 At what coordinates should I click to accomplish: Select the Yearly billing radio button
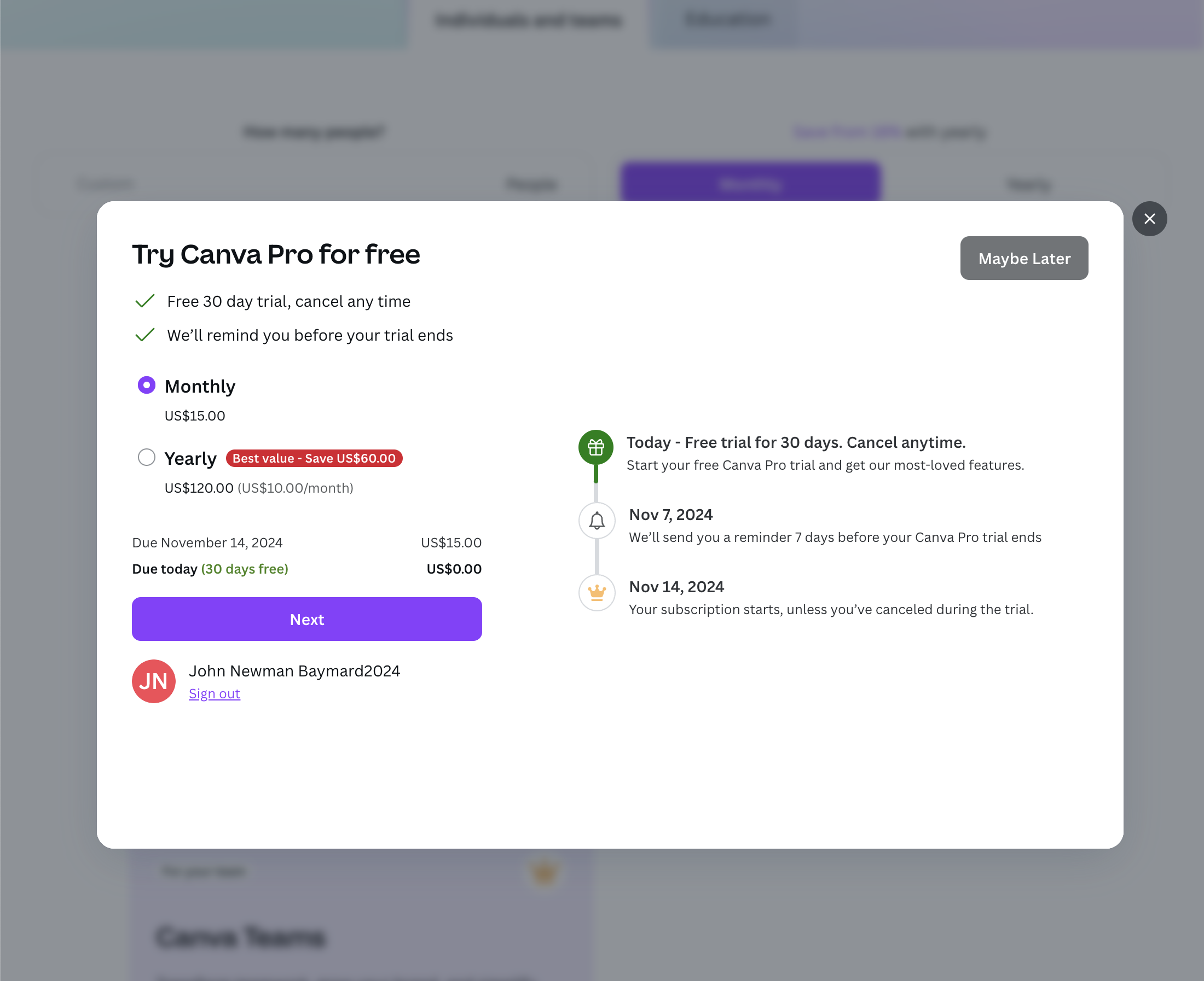(x=147, y=457)
